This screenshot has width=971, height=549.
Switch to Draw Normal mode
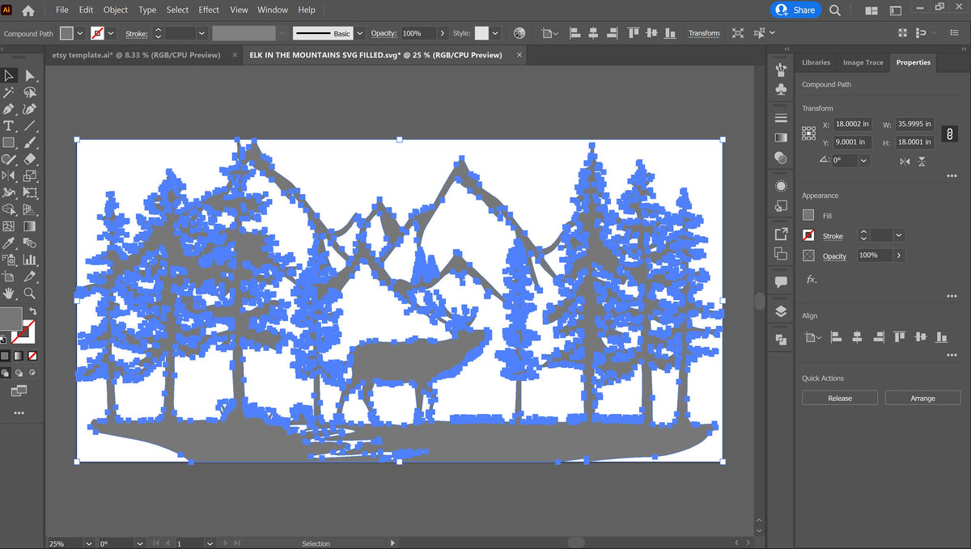(x=6, y=373)
